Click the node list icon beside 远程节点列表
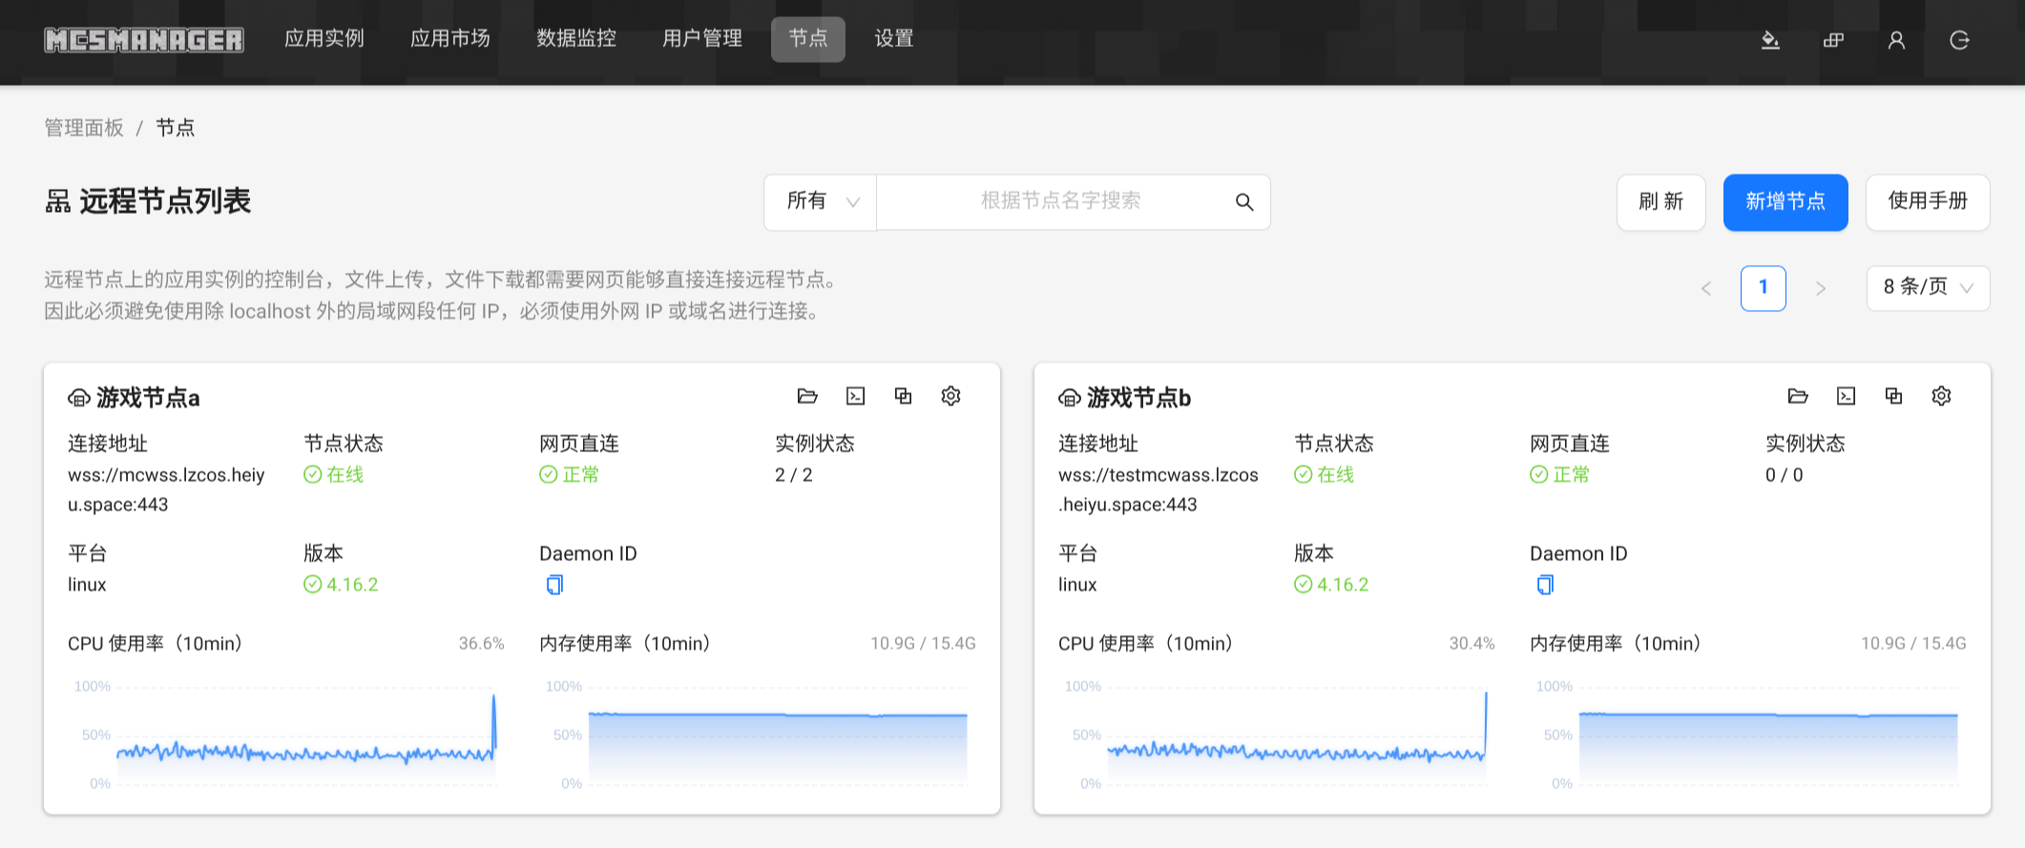 [x=57, y=201]
